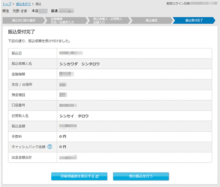Image resolution: width=220 pixels, height=187 pixels.
Task: Click the 手数料 value 0 円
Action: 63,136
